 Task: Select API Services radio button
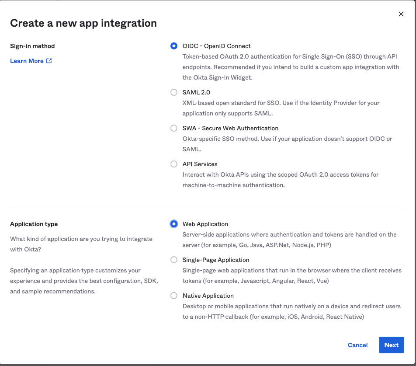(x=174, y=164)
